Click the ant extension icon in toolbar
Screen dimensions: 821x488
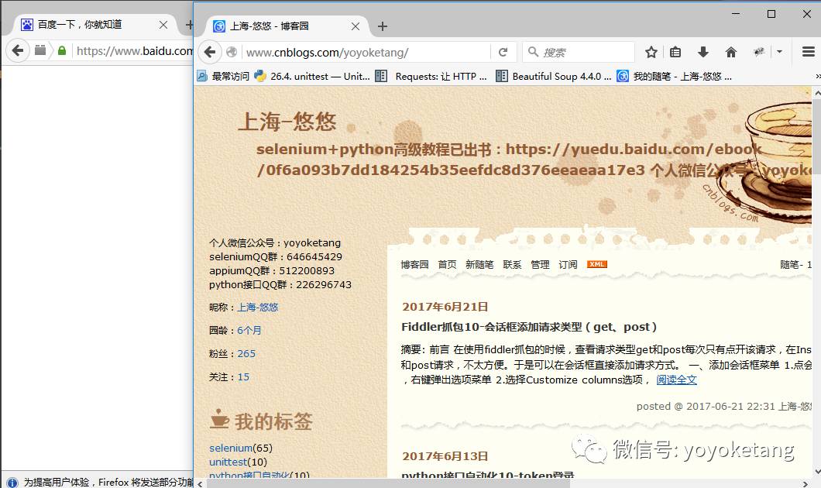[759, 51]
